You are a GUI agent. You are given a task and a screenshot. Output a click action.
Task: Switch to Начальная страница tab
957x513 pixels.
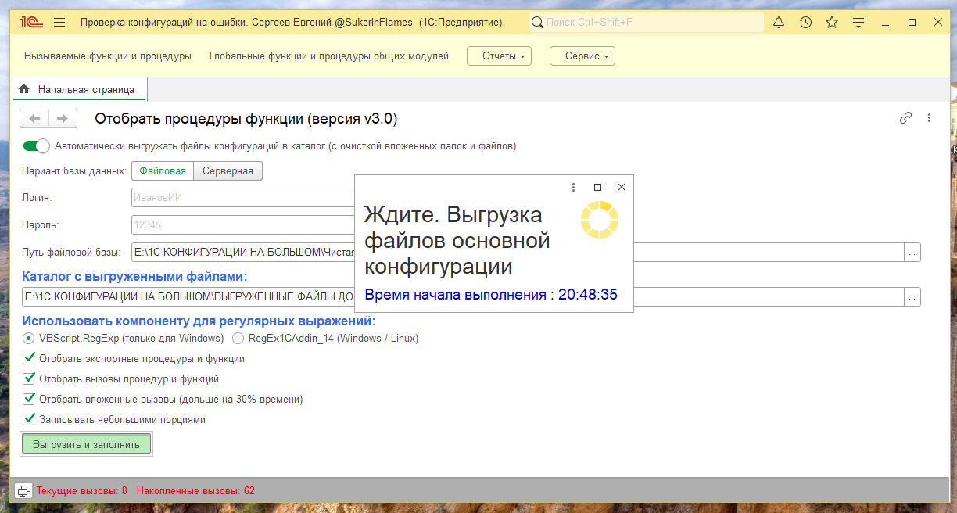point(80,89)
